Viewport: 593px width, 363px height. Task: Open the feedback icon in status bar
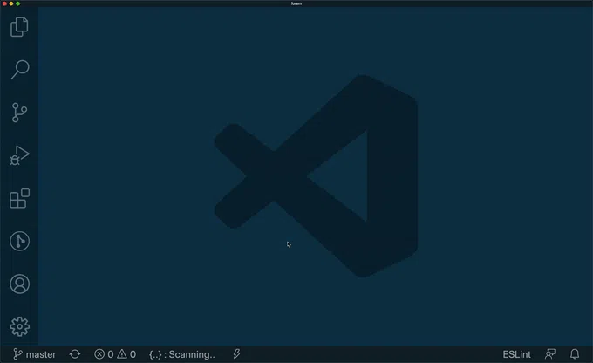[550, 354]
